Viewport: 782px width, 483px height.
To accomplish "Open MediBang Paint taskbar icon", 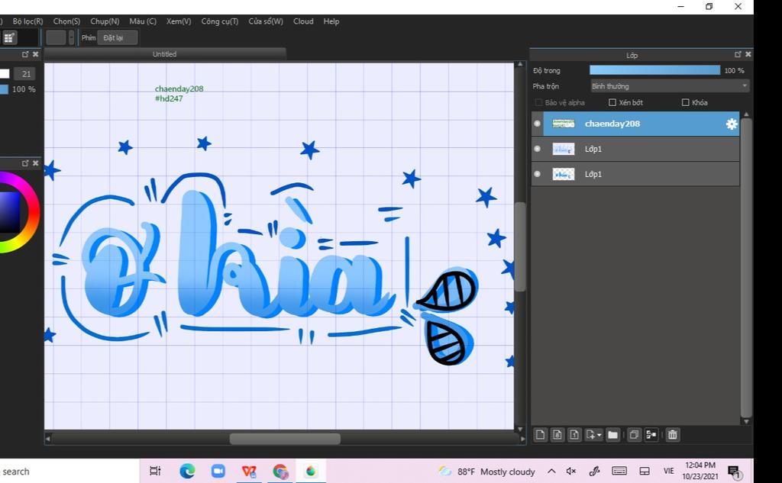I will [311, 471].
